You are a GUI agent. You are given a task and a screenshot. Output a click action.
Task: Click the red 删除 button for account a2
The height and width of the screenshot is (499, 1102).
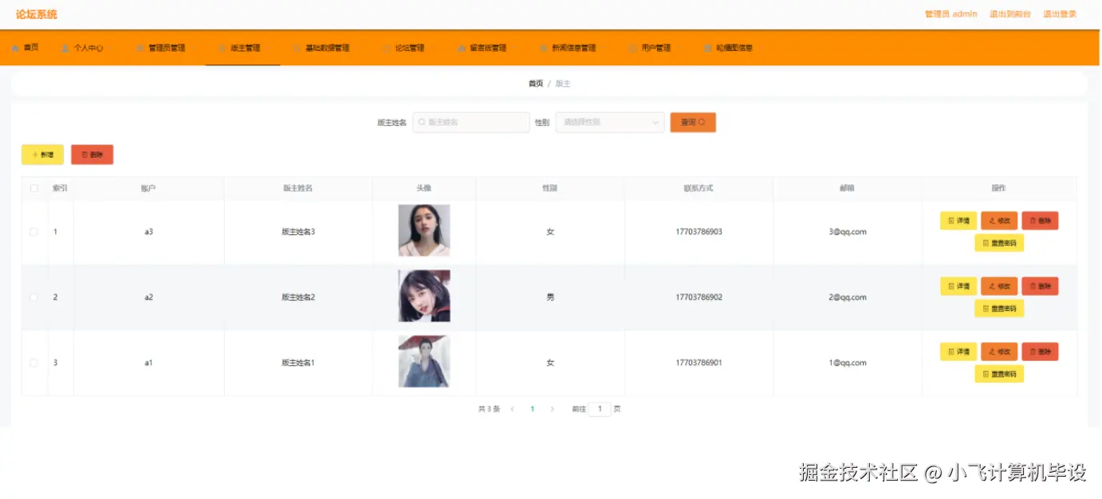[x=1040, y=286]
